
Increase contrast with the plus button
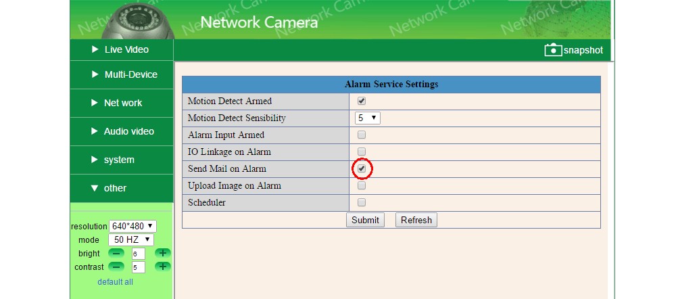pyautogui.click(x=162, y=267)
